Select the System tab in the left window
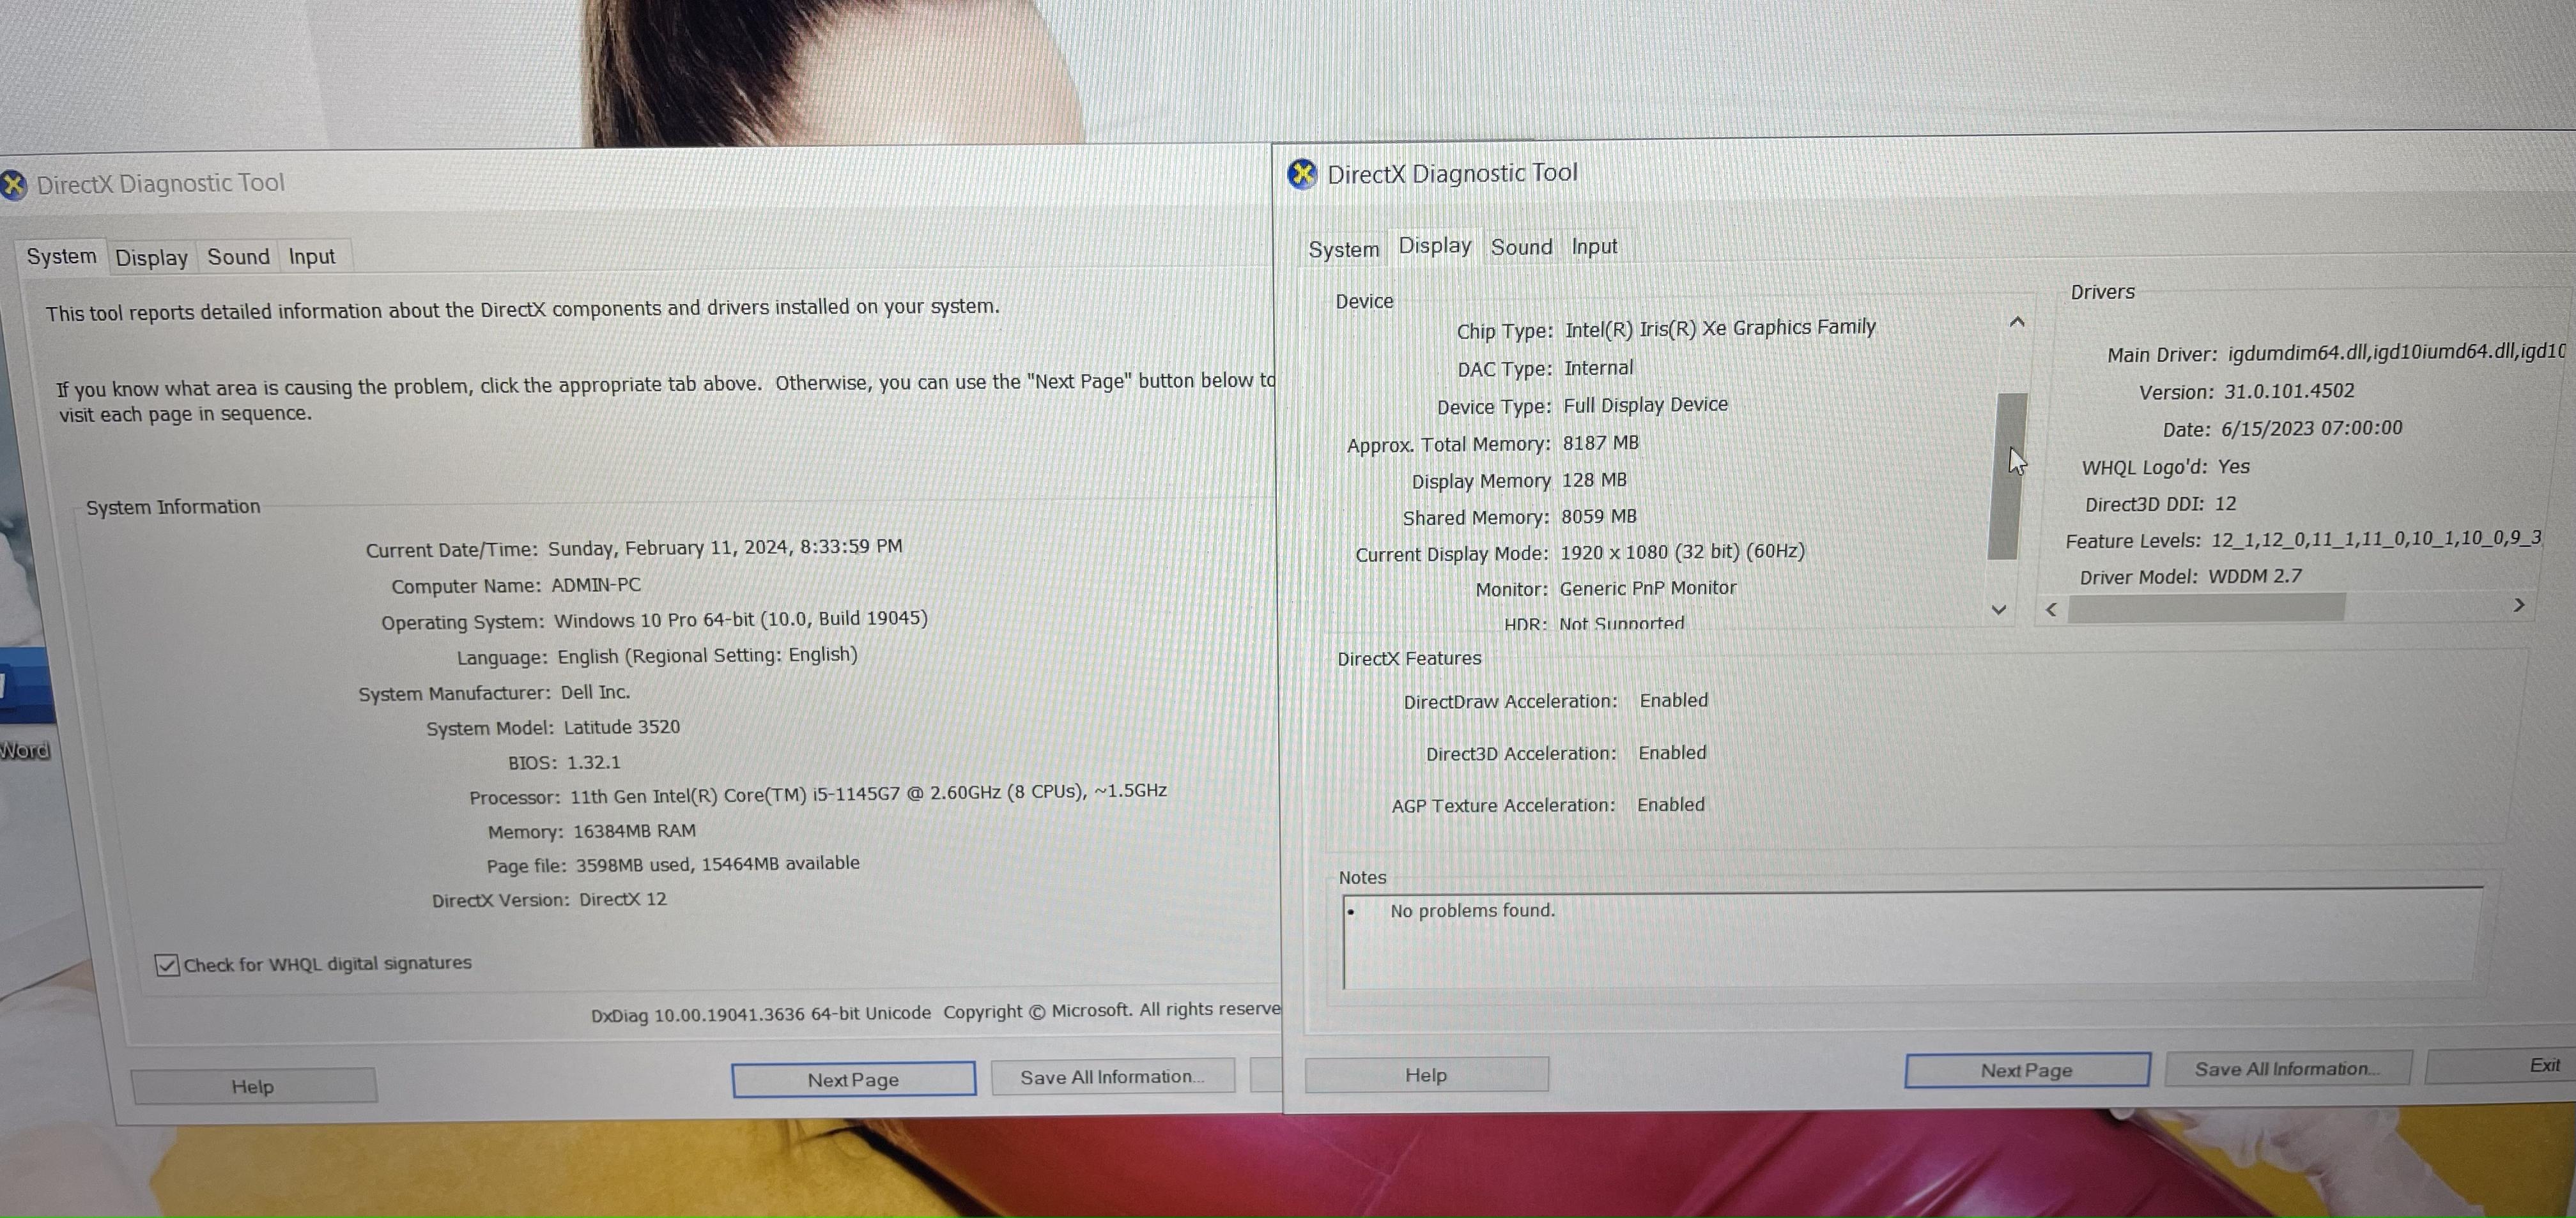Screen dimensions: 2576x1218 (61, 257)
